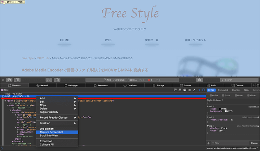260x151 pixels.
Task: Focus the inspector Search field
Action: pyautogui.click(x=239, y=80)
